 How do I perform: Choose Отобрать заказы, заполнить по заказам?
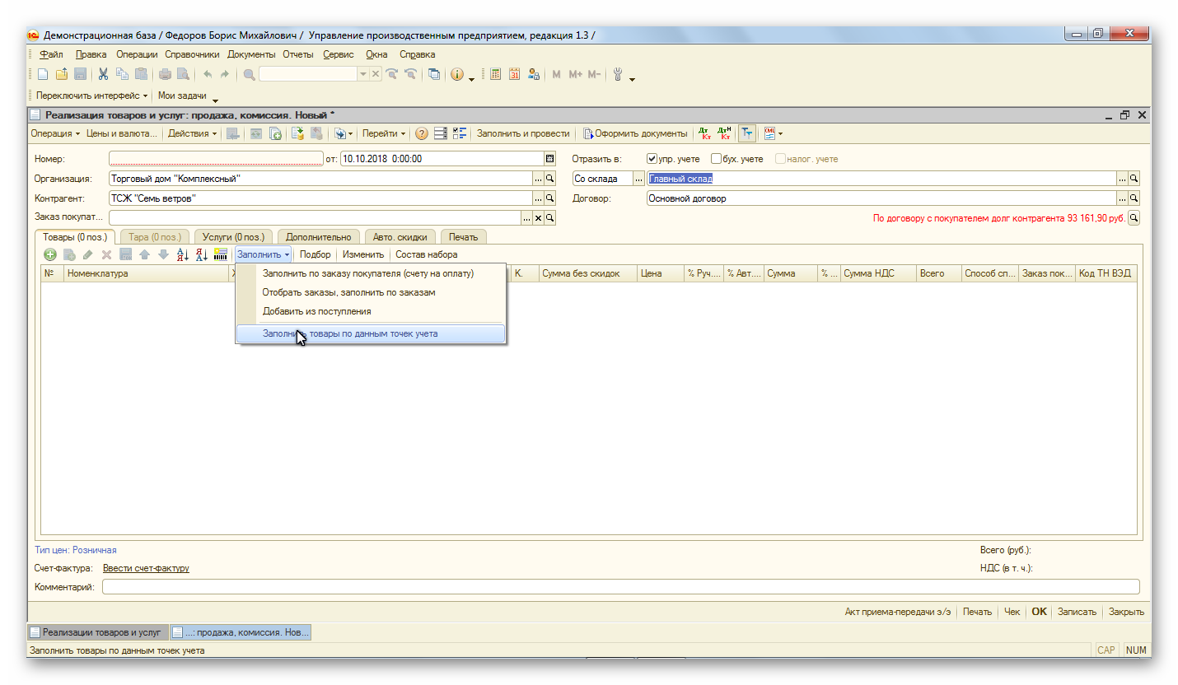click(x=371, y=292)
